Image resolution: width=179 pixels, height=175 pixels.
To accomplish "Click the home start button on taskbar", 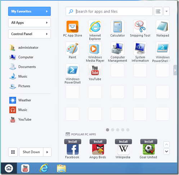I will pos(9,168).
